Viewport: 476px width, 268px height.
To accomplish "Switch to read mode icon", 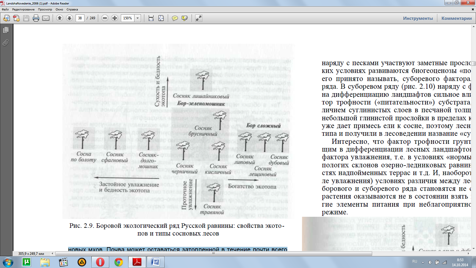I will (x=198, y=18).
